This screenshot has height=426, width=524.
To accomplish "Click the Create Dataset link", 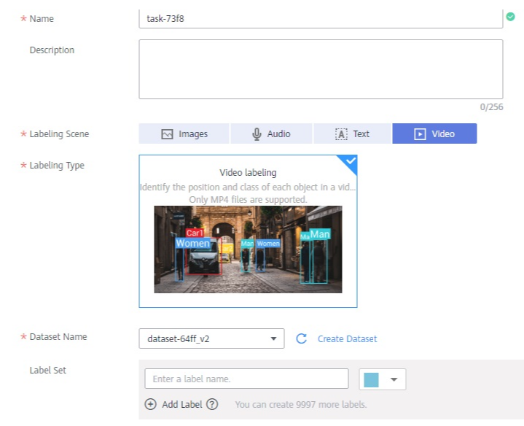I will click(x=347, y=338).
